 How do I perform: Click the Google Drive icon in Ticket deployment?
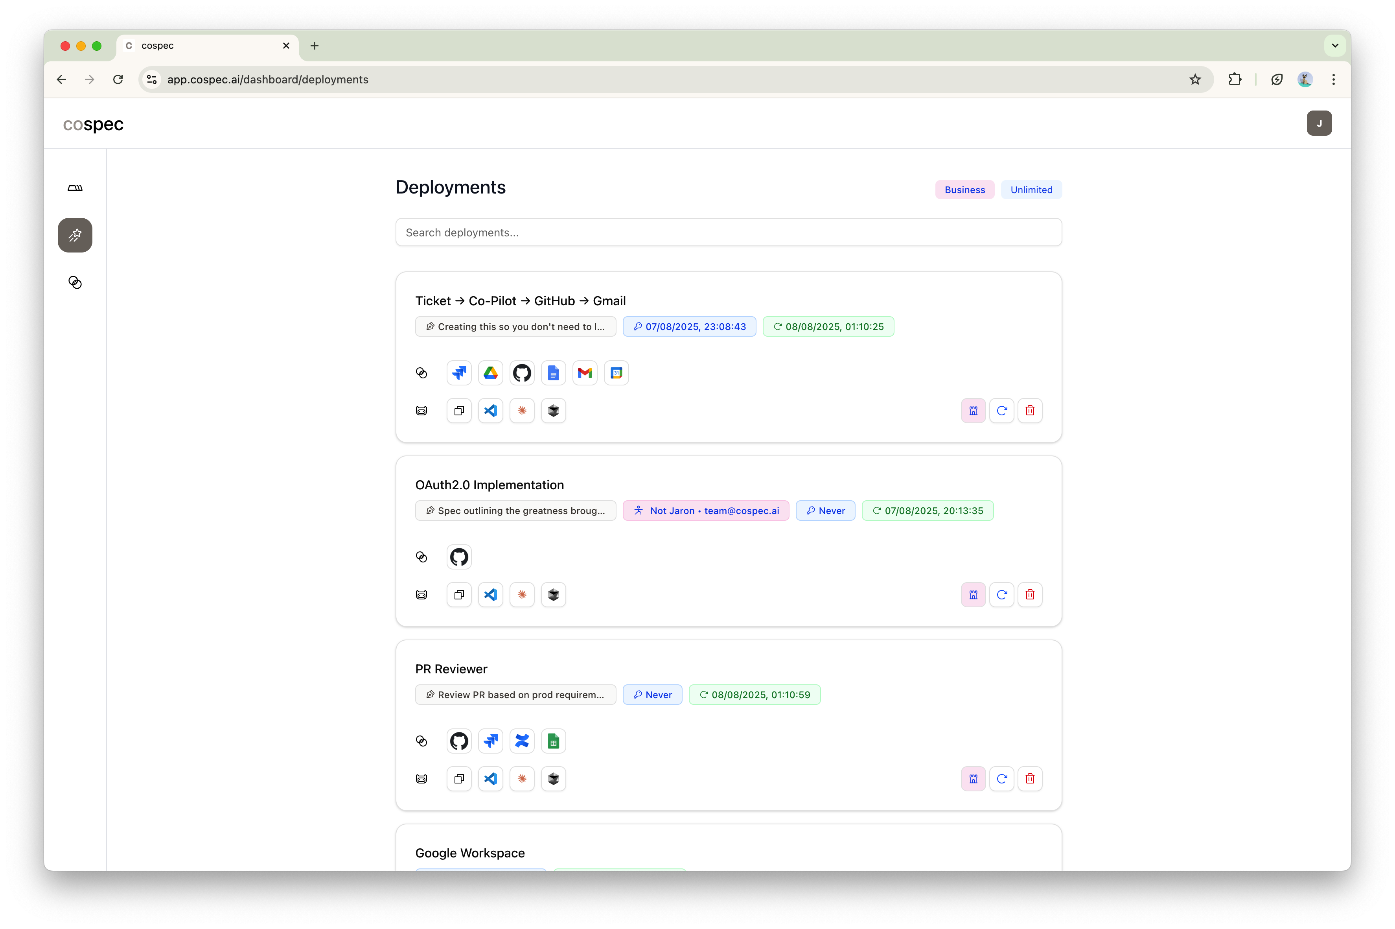coord(490,373)
